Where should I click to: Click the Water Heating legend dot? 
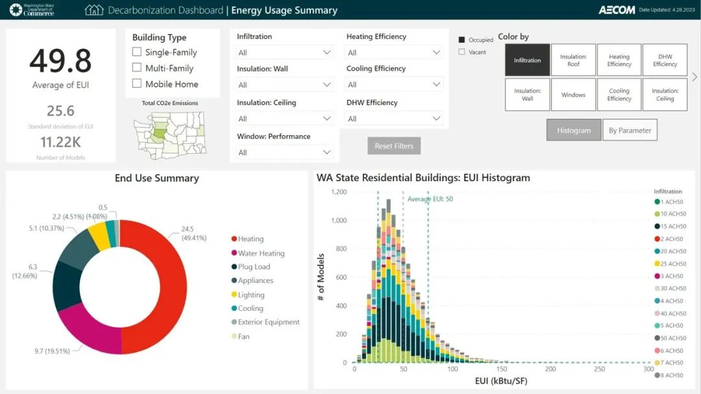click(x=232, y=253)
